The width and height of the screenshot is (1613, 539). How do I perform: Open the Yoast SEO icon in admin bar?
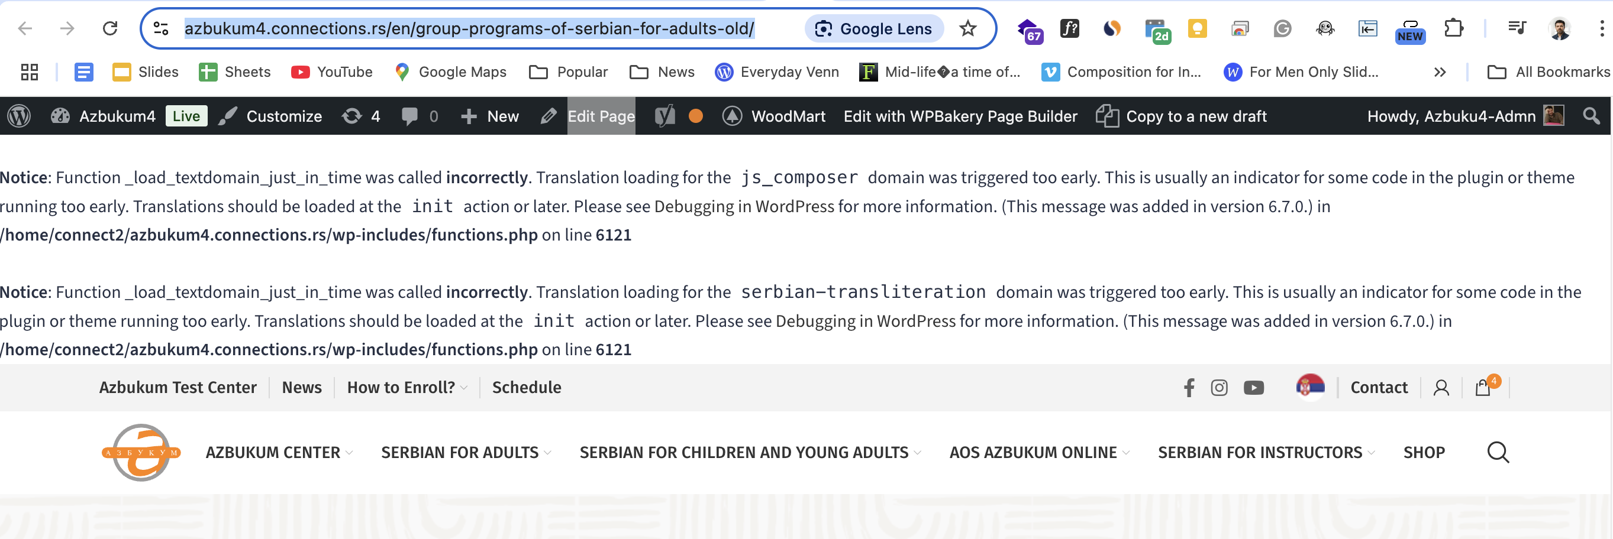[664, 116]
